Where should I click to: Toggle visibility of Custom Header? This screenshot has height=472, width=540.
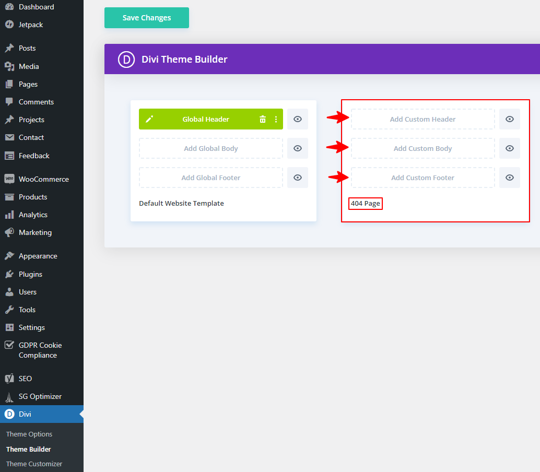[510, 119]
